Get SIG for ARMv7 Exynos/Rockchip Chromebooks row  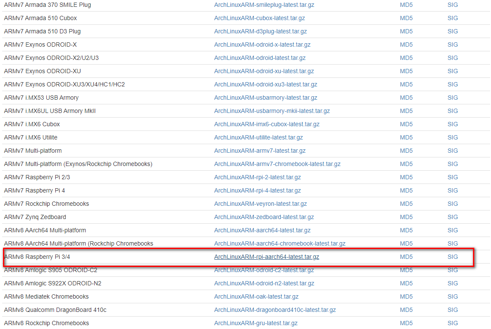pyautogui.click(x=452, y=164)
